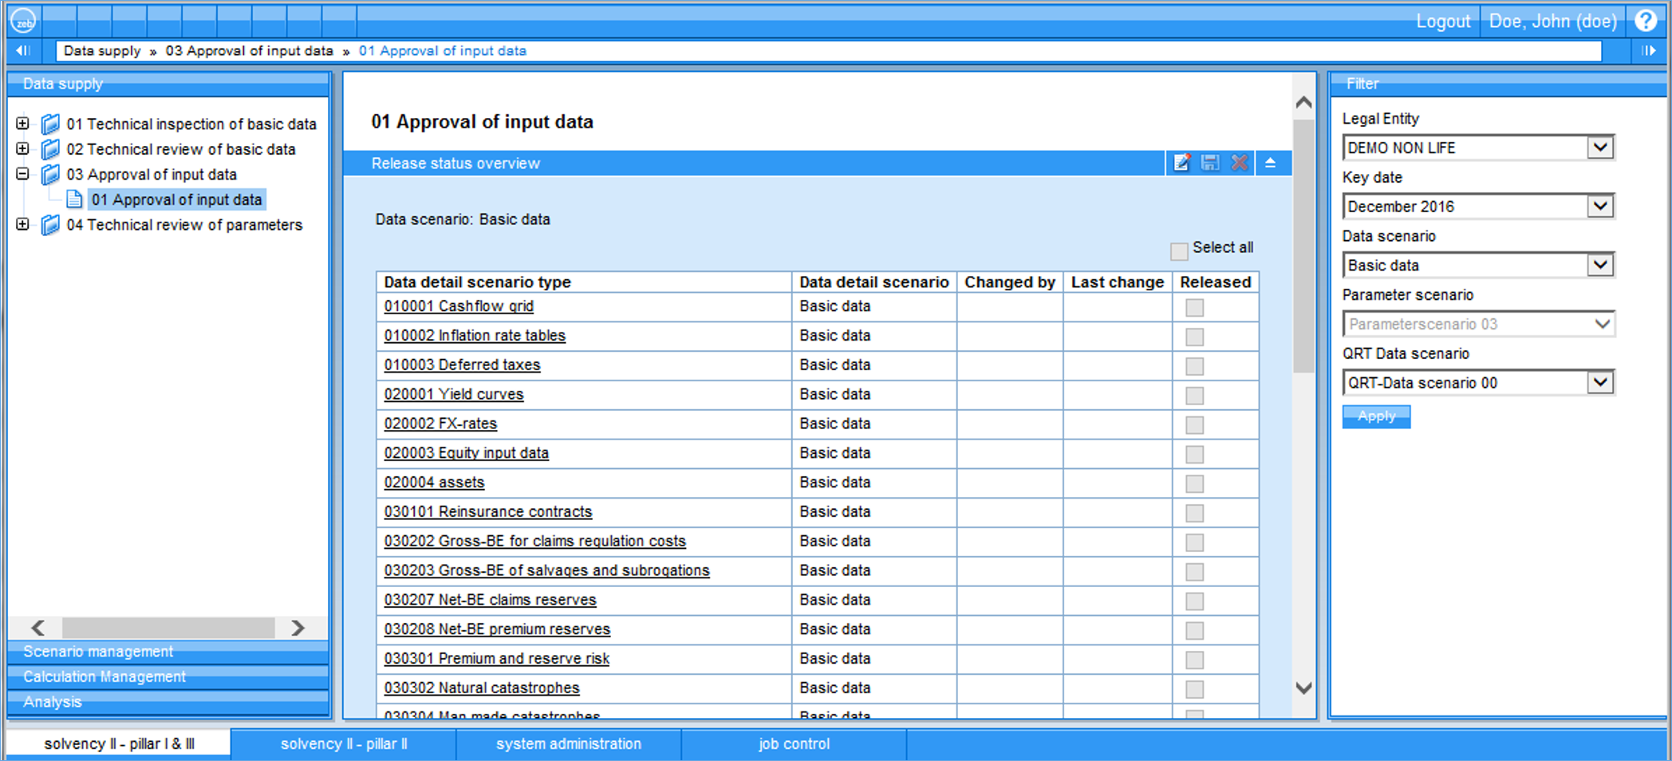Check Released box for Cashflow grid
Screen dimensions: 1672x761
tap(1194, 308)
